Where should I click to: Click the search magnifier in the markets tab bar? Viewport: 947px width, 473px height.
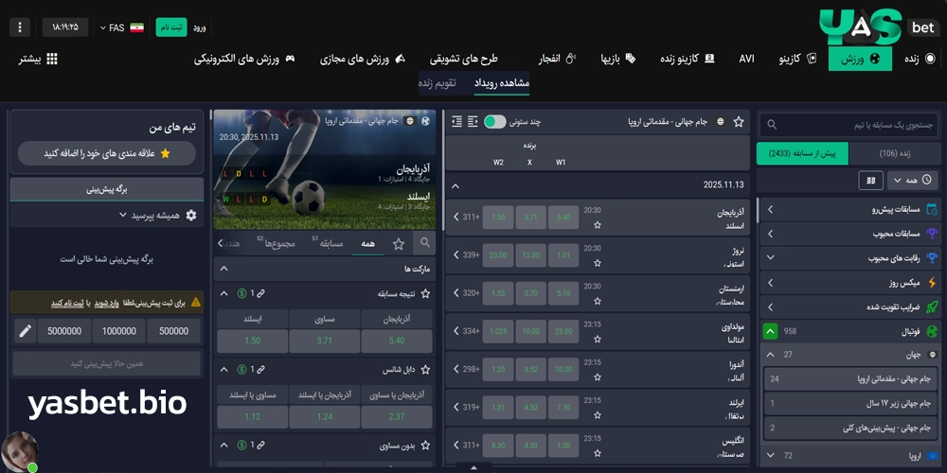pos(425,243)
